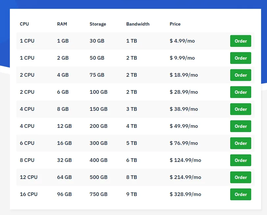267x215 pixels.
Task: Click the CPU column header
Action: [24, 24]
